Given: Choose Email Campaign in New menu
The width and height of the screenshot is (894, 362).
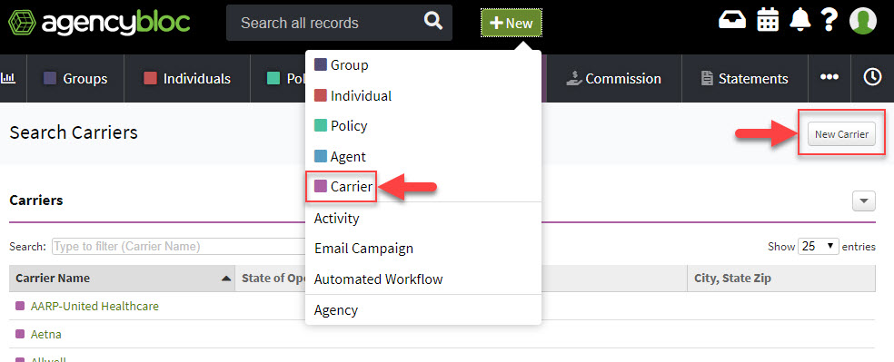Looking at the screenshot, I should (x=363, y=249).
